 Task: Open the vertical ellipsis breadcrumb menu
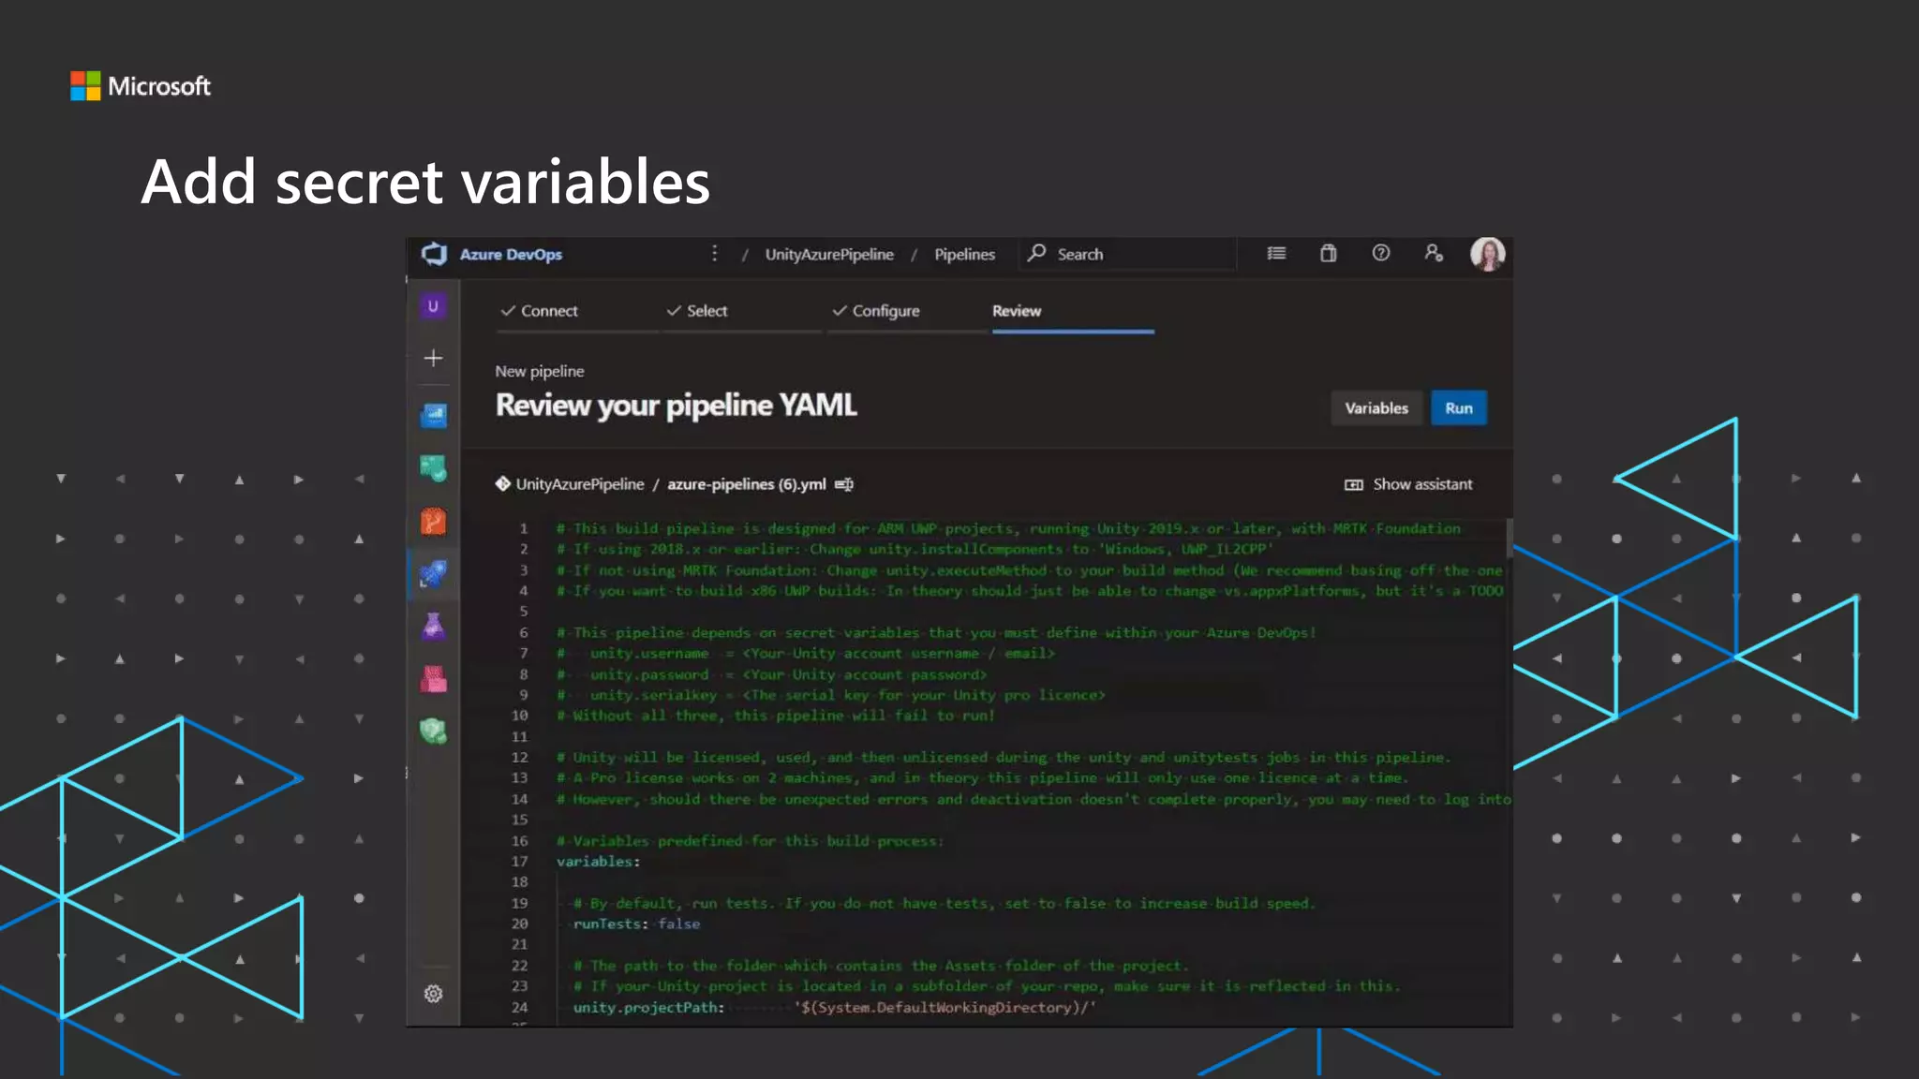(x=714, y=254)
